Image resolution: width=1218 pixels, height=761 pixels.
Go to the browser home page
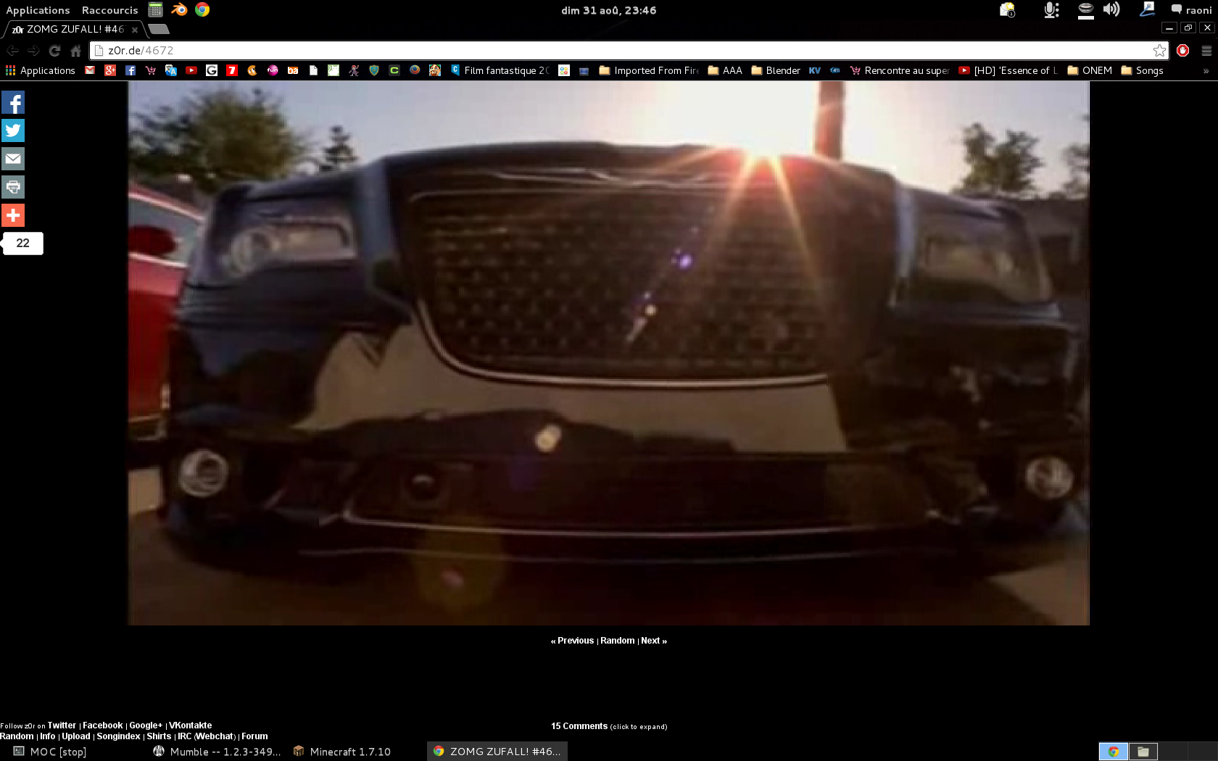point(75,51)
